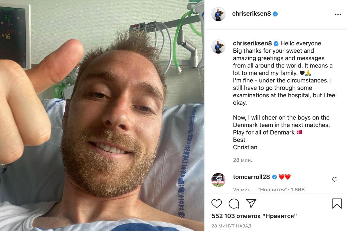The height and width of the screenshot is (231, 347).
Task: Click the 28 МИНУТ НАЗАД timestamp
Action: [231, 226]
